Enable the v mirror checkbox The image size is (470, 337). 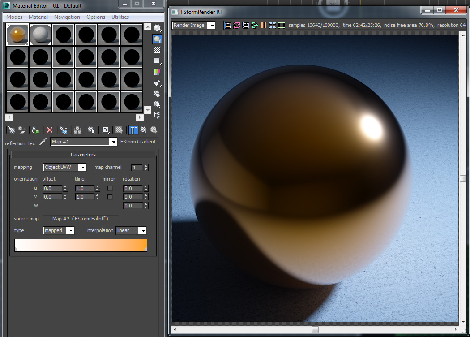110,197
